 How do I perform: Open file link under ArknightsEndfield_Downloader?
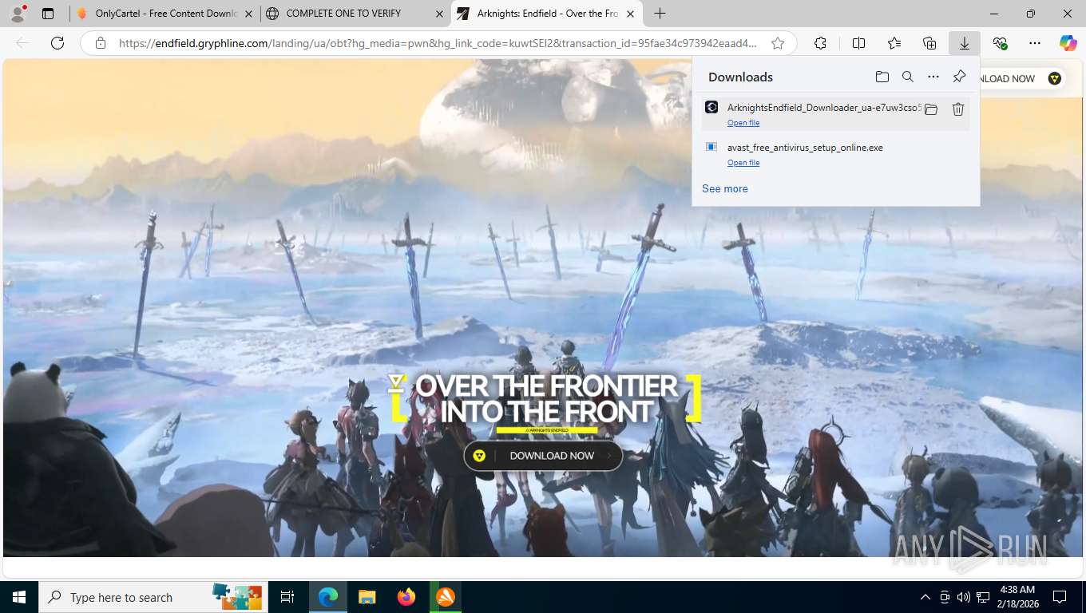743,123
